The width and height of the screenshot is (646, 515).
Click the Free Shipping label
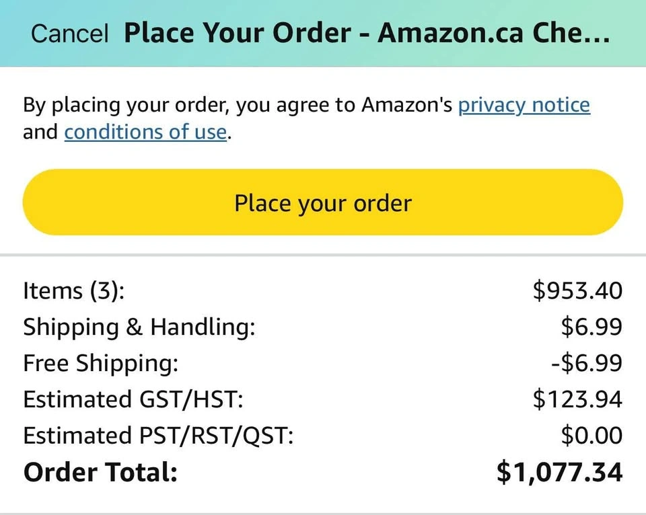pos(101,363)
